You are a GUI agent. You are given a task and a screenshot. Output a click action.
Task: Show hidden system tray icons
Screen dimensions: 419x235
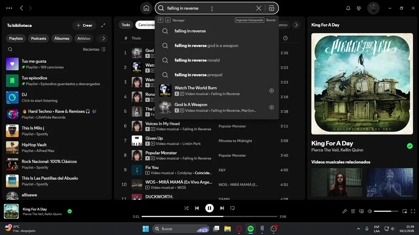click(x=358, y=229)
